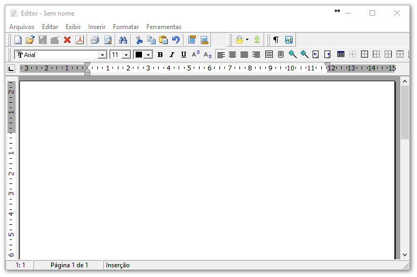Screen dimensions: 417x277
Task: Click the vertical scrollbar up arrow
Action: pyautogui.click(x=405, y=81)
